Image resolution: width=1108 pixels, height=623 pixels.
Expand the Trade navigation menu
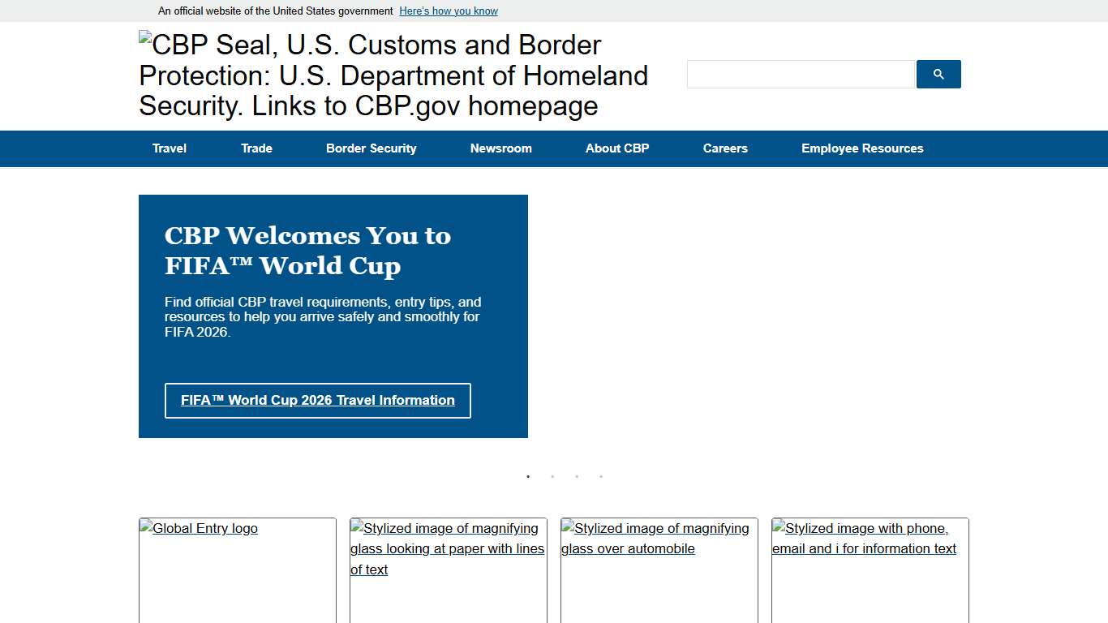pyautogui.click(x=256, y=148)
